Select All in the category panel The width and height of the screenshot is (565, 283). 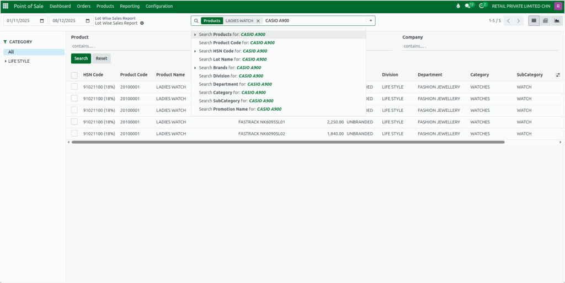point(34,52)
